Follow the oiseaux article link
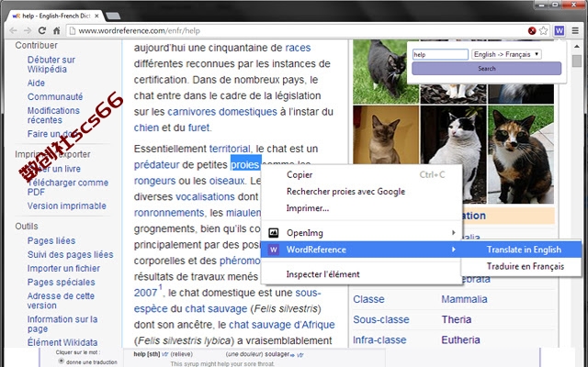This screenshot has width=588, height=367. tap(227, 181)
